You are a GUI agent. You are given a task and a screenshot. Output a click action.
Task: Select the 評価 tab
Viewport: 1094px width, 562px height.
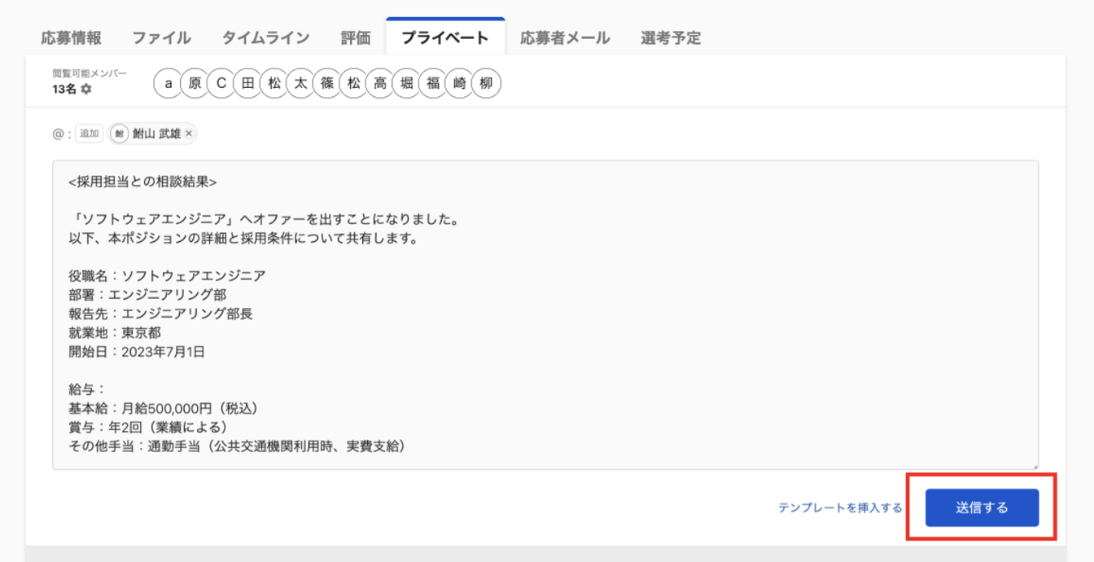[356, 37]
